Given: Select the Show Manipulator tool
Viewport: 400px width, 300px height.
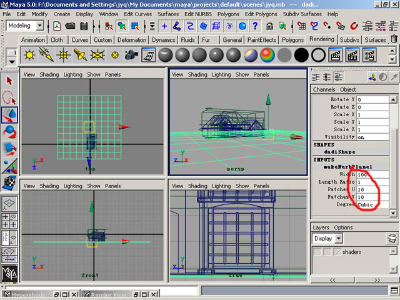Looking at the screenshot, I should point(9,166).
